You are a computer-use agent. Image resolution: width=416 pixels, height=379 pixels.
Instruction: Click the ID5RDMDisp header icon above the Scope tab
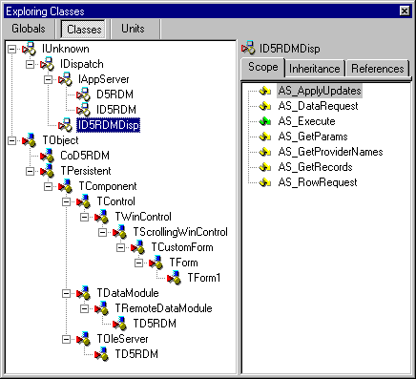(x=248, y=48)
